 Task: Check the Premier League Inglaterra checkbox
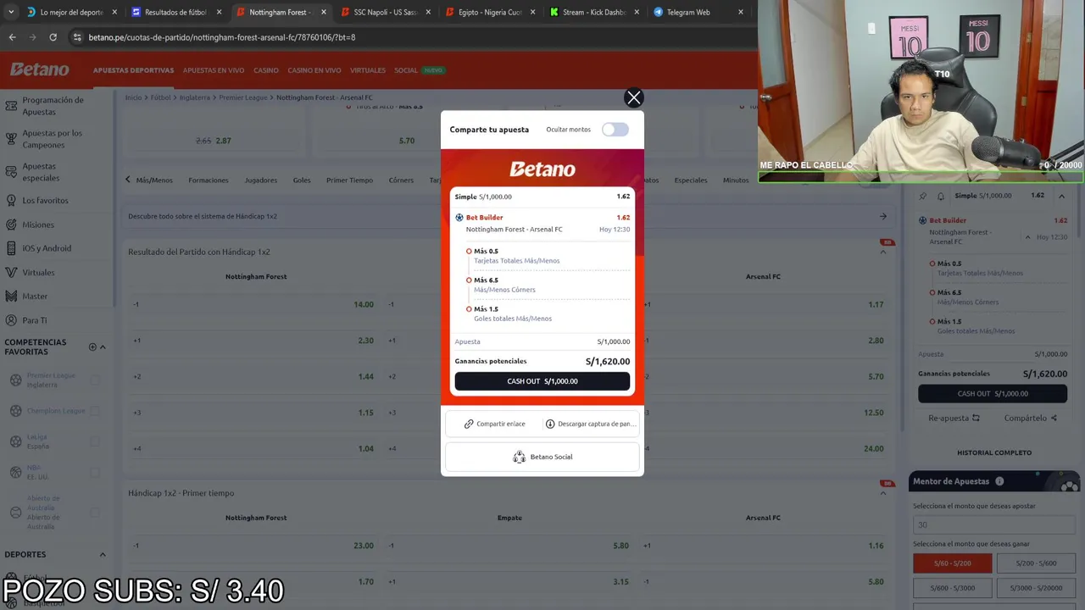(x=95, y=380)
